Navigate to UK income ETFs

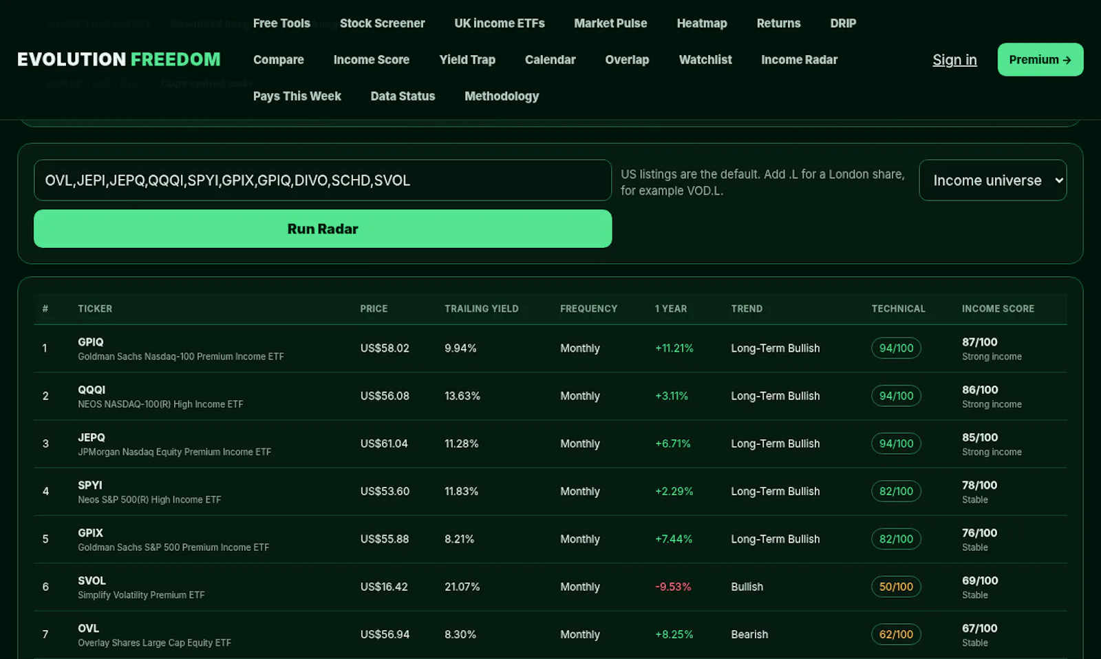click(x=500, y=23)
